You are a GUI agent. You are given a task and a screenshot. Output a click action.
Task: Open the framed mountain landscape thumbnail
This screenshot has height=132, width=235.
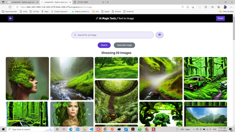205,114
